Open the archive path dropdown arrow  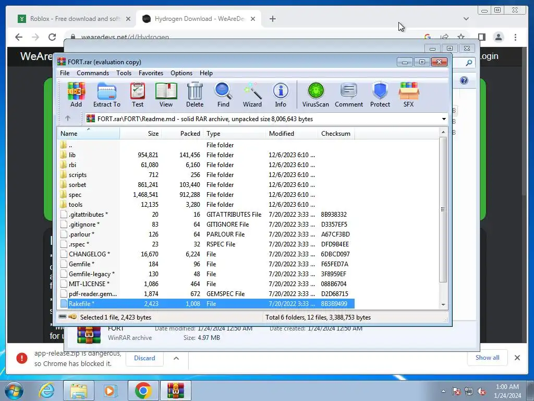444,119
